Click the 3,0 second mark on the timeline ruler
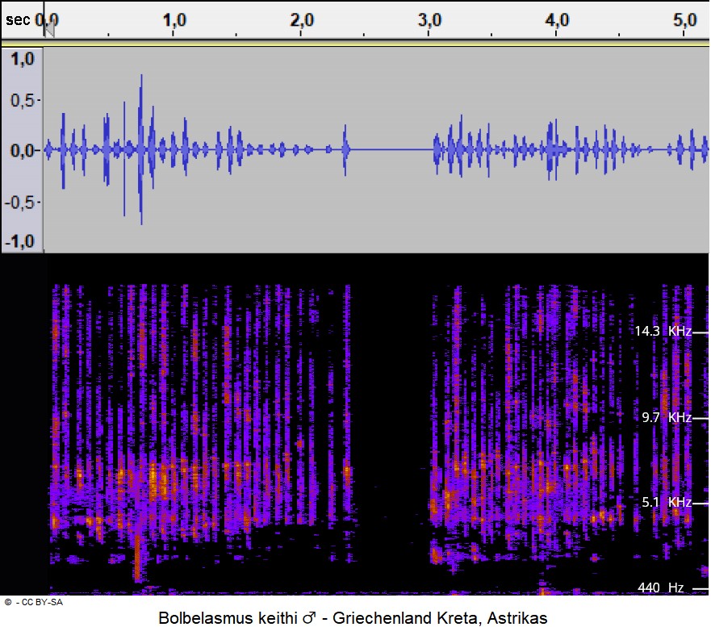 [x=430, y=19]
